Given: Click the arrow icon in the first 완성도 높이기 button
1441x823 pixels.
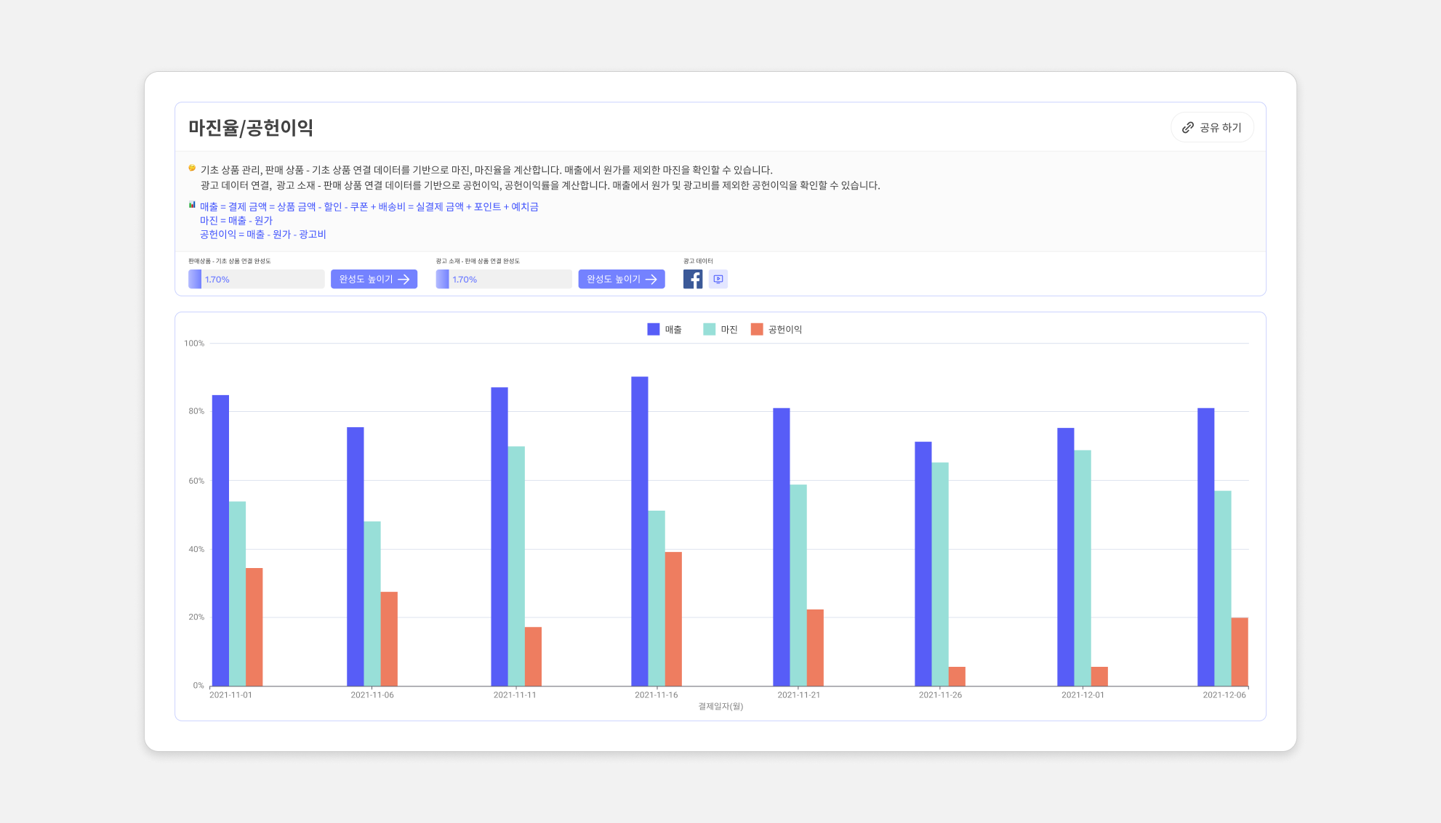Looking at the screenshot, I should coord(405,279).
